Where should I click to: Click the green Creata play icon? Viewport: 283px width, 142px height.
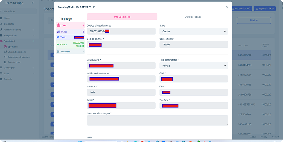58,44
